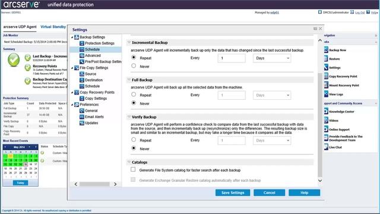Switch to the Virtual Standby tab
380x214 pixels.
[53, 27]
